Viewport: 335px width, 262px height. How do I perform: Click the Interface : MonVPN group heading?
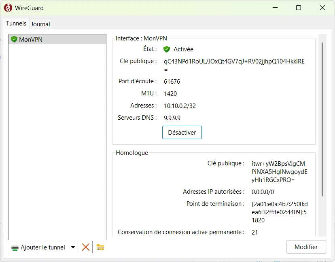pyautogui.click(x=141, y=38)
